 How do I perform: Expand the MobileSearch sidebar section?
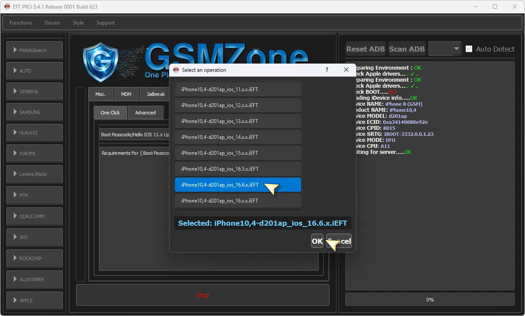click(34, 50)
